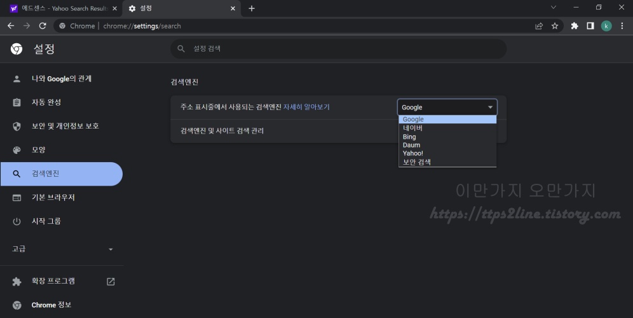Open the tab search chevron in the title bar

click(554, 7)
